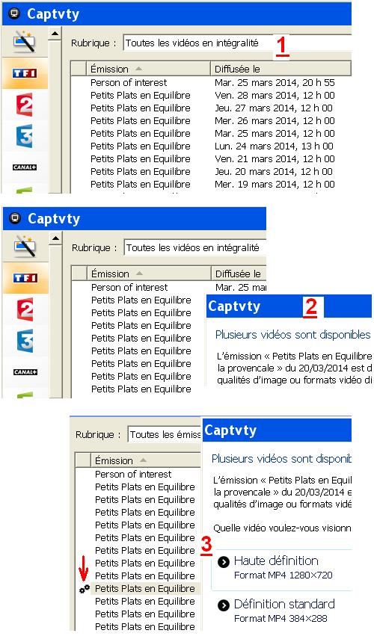Select Petits Plats en Equilibre from Jeu. 20 mars 2014
374x639 pixels.
pyautogui.click(x=211, y=172)
